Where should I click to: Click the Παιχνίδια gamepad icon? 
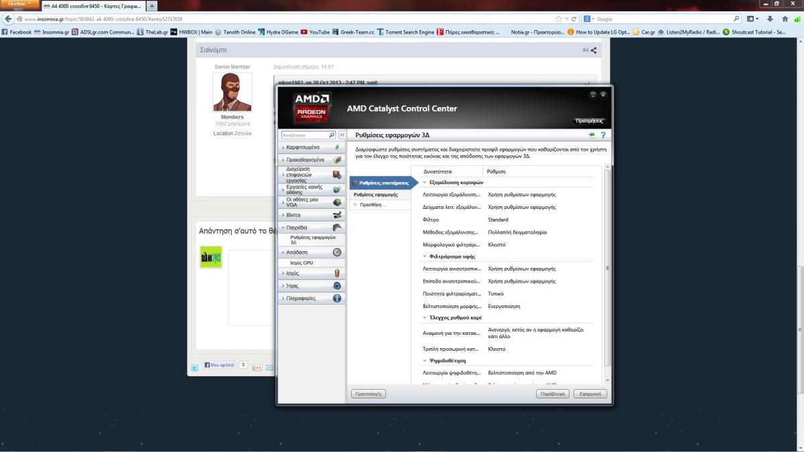pos(337,228)
